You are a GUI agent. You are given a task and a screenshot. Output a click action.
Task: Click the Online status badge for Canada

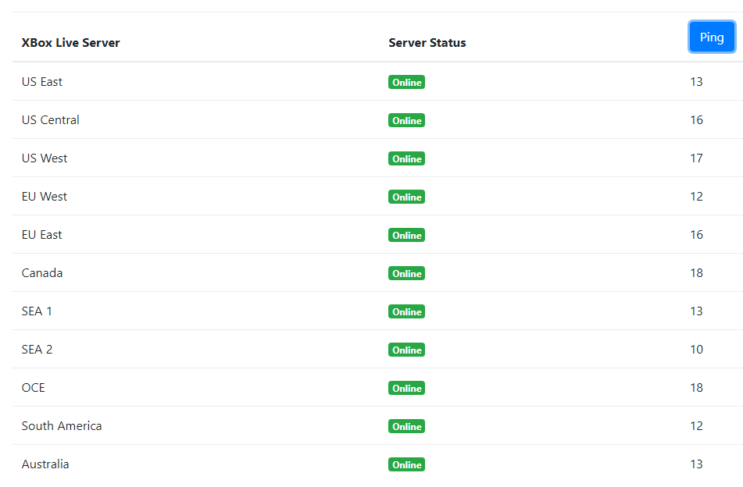406,274
